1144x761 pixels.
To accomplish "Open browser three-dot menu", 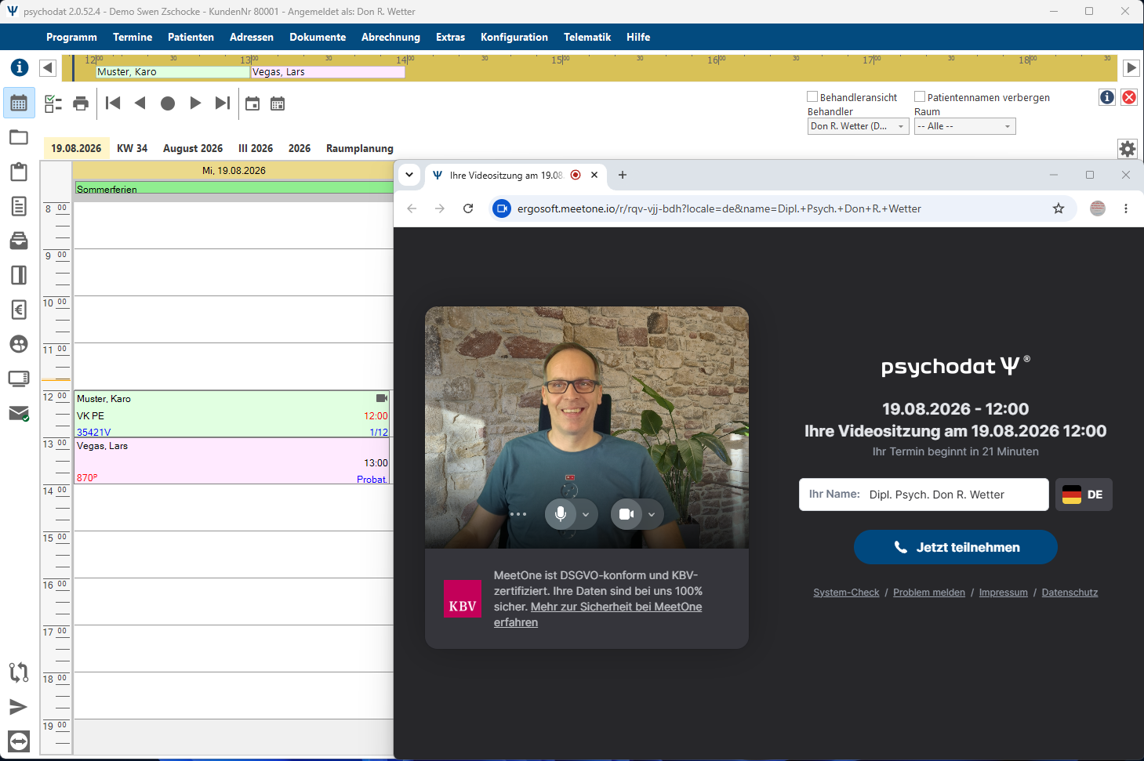I will click(1126, 208).
